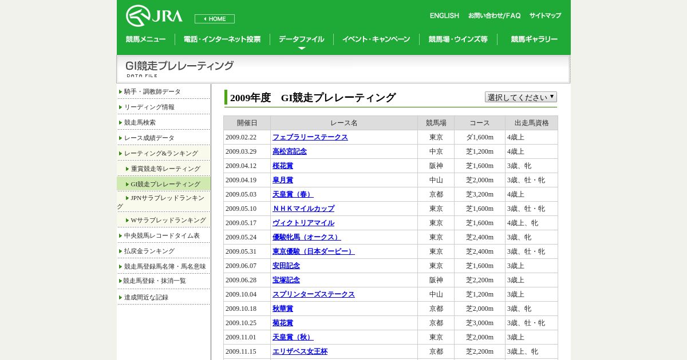Open 桜花賞 race link
Image resolution: width=687 pixels, height=360 pixels.
[x=283, y=166]
